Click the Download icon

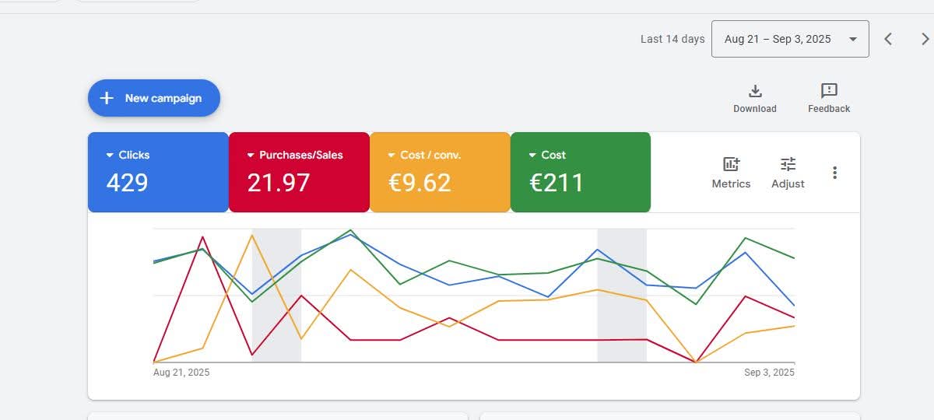point(754,91)
